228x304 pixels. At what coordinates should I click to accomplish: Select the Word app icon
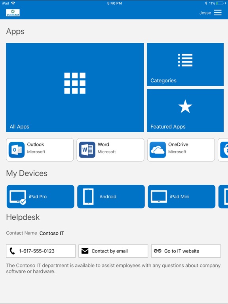pyautogui.click(x=87, y=150)
